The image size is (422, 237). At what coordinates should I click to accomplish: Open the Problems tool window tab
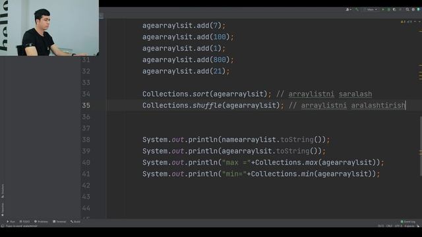point(41,222)
